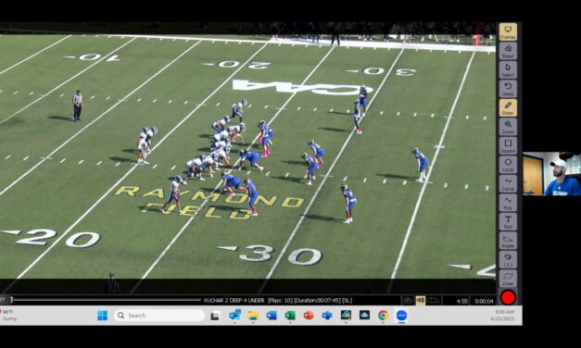Undo the last drawing

pos(508,89)
